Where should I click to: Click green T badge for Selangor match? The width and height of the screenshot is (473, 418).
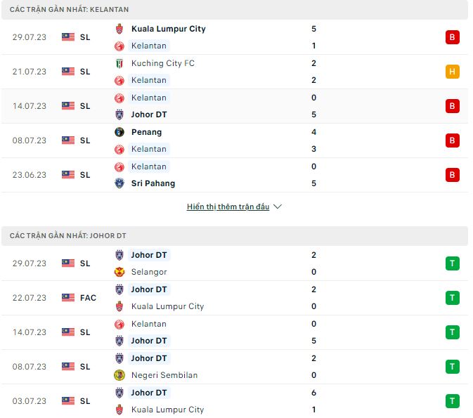[453, 263]
